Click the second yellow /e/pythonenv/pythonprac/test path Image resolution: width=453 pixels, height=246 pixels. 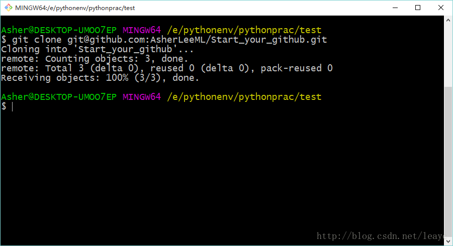[244, 97]
